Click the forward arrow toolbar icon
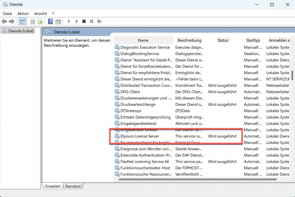Screen dimensions: 295x197 (x=12, y=22)
